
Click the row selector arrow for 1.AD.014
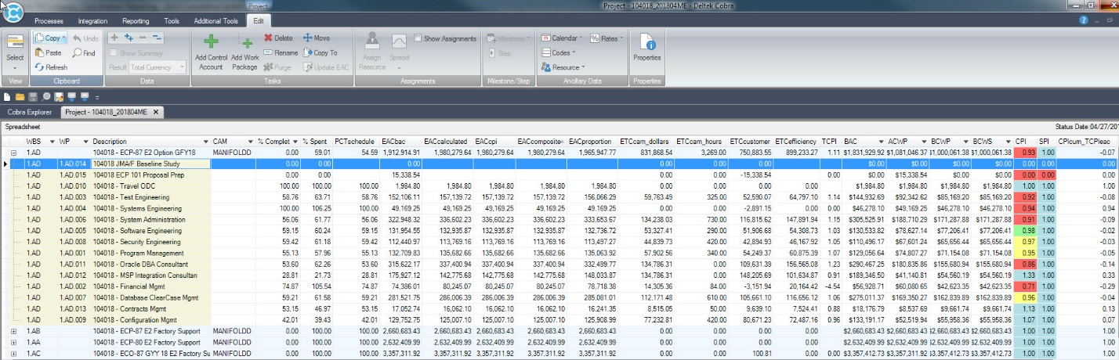point(5,164)
